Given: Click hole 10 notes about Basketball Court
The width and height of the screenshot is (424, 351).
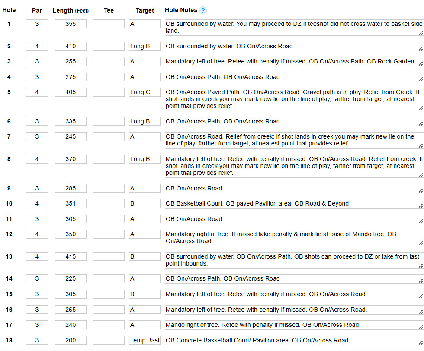Looking at the screenshot, I should coord(294,204).
